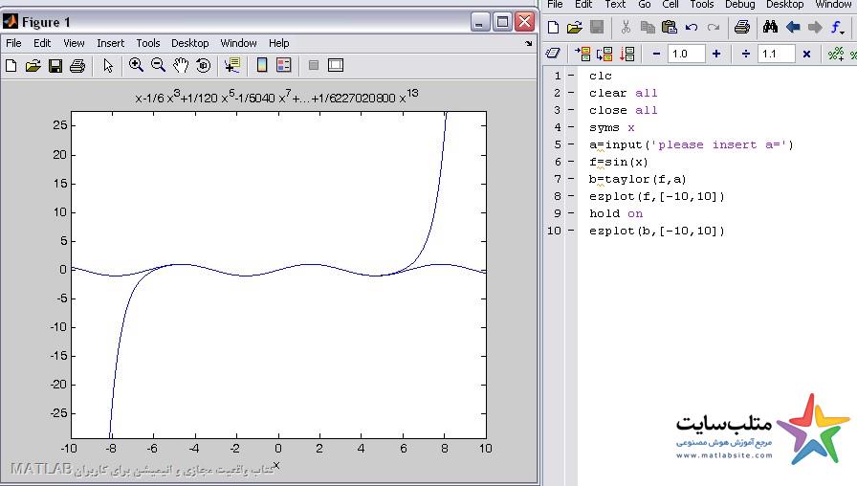Image resolution: width=857 pixels, height=486 pixels.
Task: Set breakpoint dash on line 10
Action: coord(571,231)
